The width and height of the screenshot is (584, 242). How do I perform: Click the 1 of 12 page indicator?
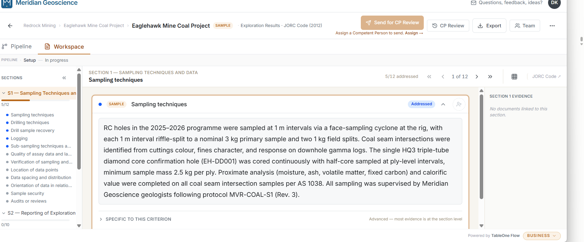[x=460, y=77]
